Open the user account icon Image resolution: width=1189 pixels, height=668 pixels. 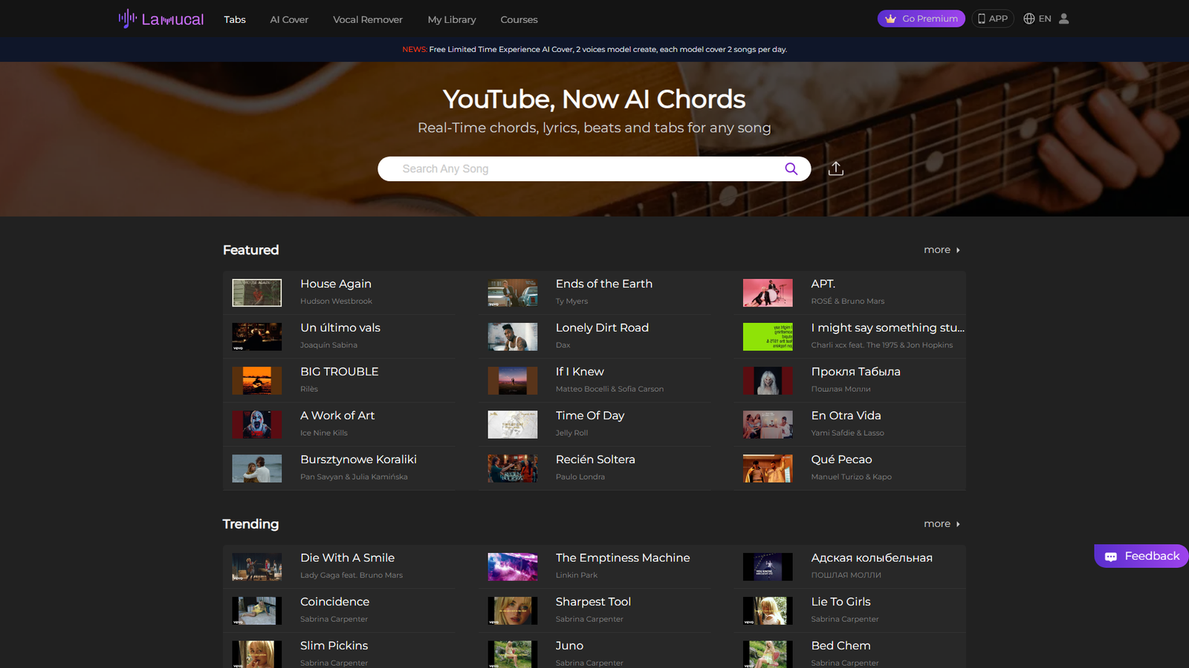[x=1064, y=19]
